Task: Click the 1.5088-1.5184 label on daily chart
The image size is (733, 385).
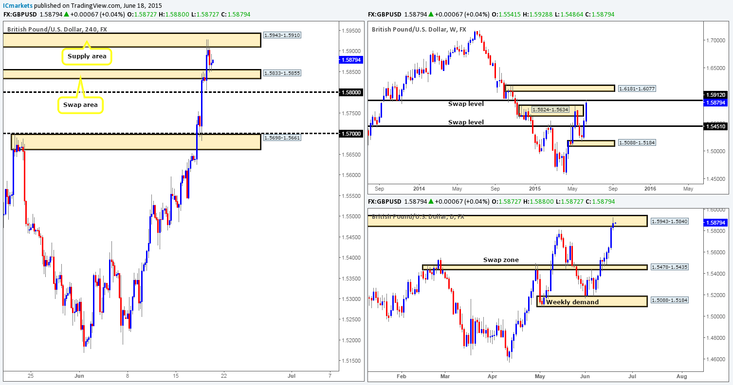Action: (670, 300)
